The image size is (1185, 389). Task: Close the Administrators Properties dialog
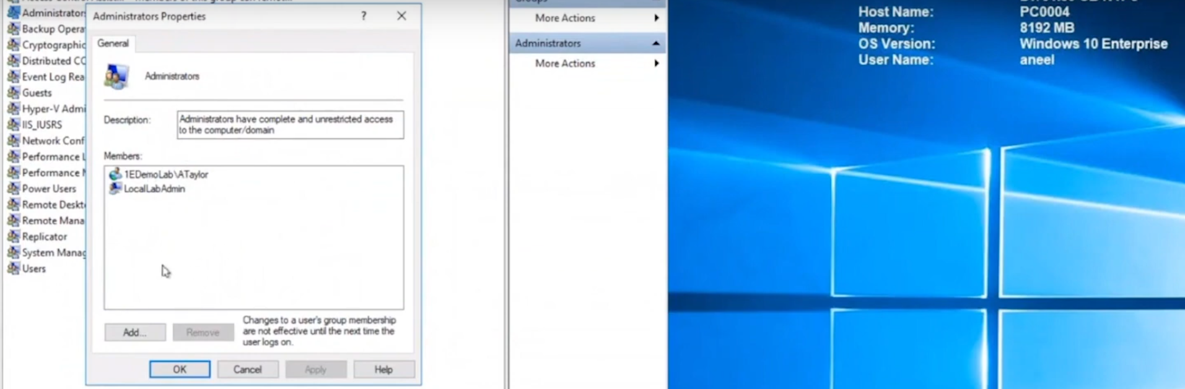(401, 16)
